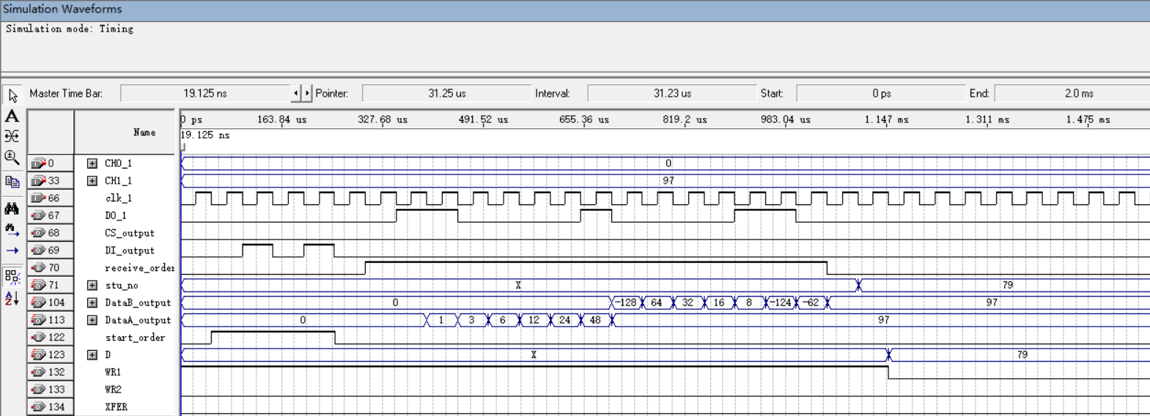Viewport: 1150px width, 416px height.
Task: Step Master Time Bar to next transition
Action: coord(307,93)
